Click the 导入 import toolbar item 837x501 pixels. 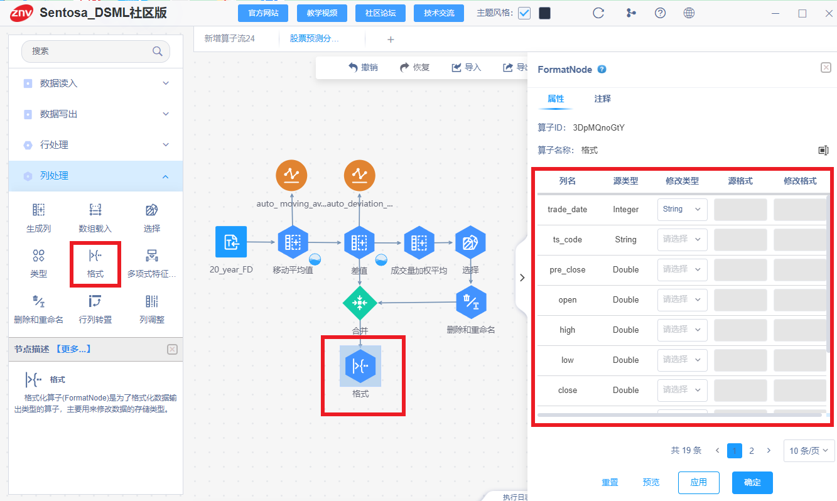[x=466, y=68]
